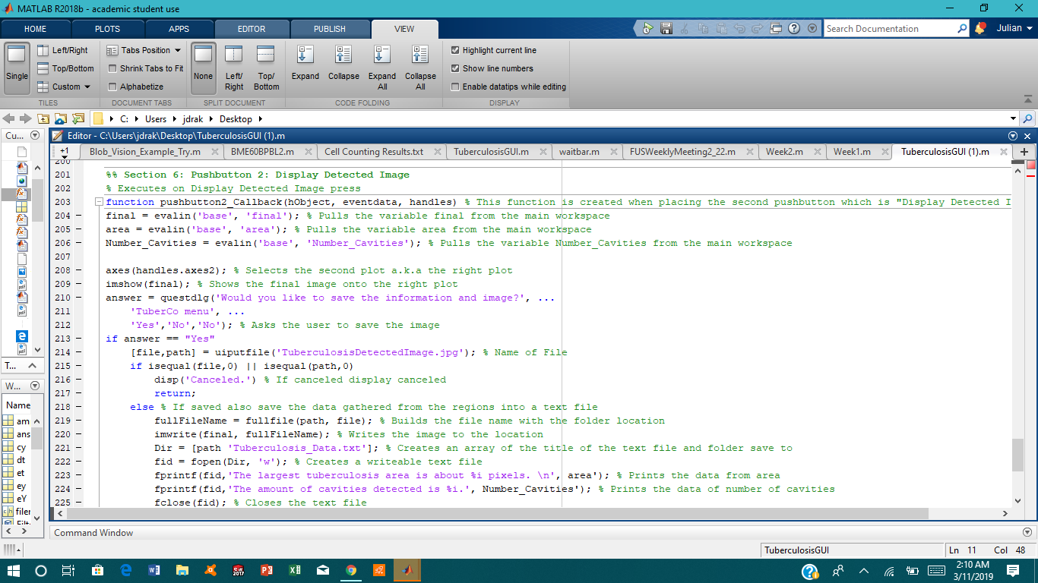Switch to the EDITOR ribbon tab
Viewport: 1038px width, 583px height.
coord(252,29)
